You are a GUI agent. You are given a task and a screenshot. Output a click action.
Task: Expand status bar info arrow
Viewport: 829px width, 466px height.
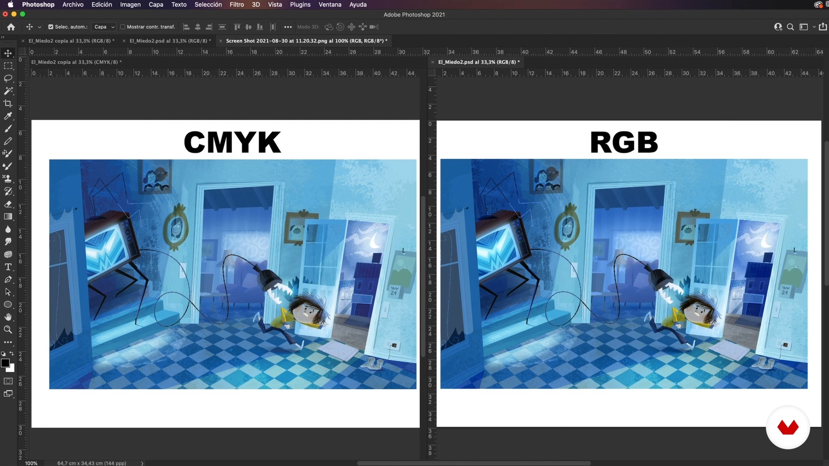(142, 463)
